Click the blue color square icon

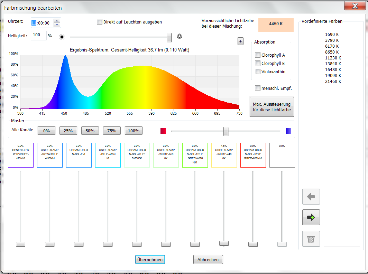click(x=288, y=131)
